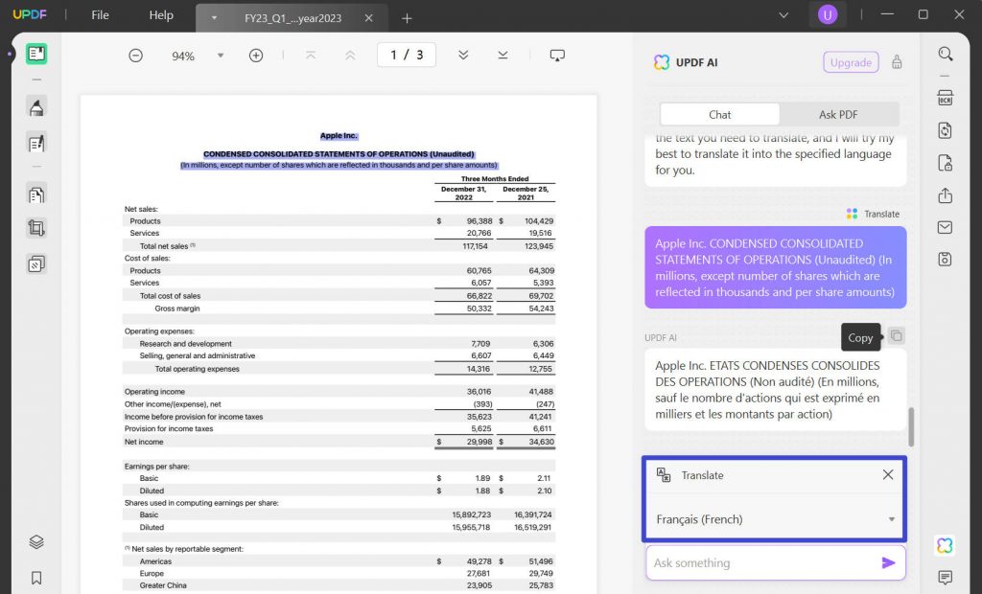
Task: Open the Organize Pages tool
Action: click(35, 193)
